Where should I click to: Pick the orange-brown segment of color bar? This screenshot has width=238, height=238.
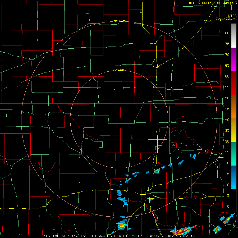234,107
